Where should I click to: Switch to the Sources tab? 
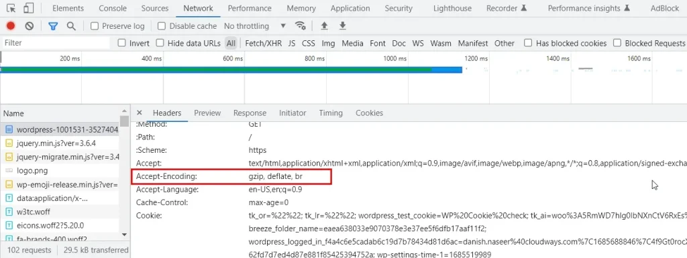[155, 8]
